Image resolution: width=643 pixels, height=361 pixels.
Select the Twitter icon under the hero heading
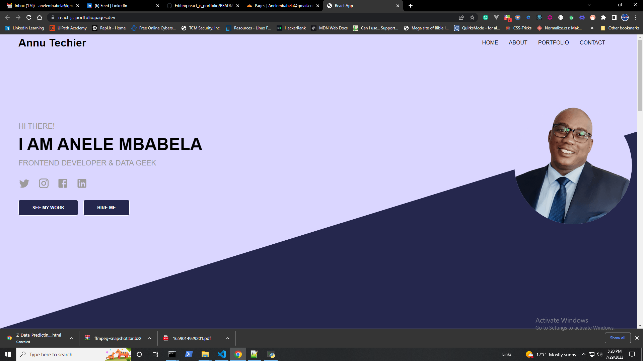coord(24,183)
